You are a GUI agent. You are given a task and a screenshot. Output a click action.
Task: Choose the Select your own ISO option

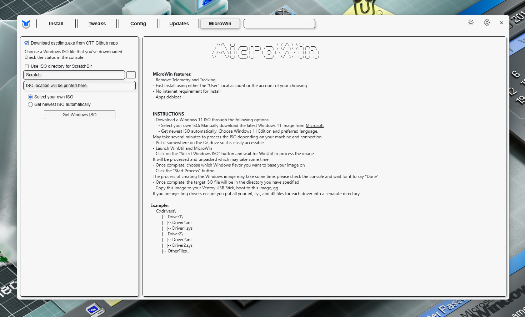click(x=30, y=97)
